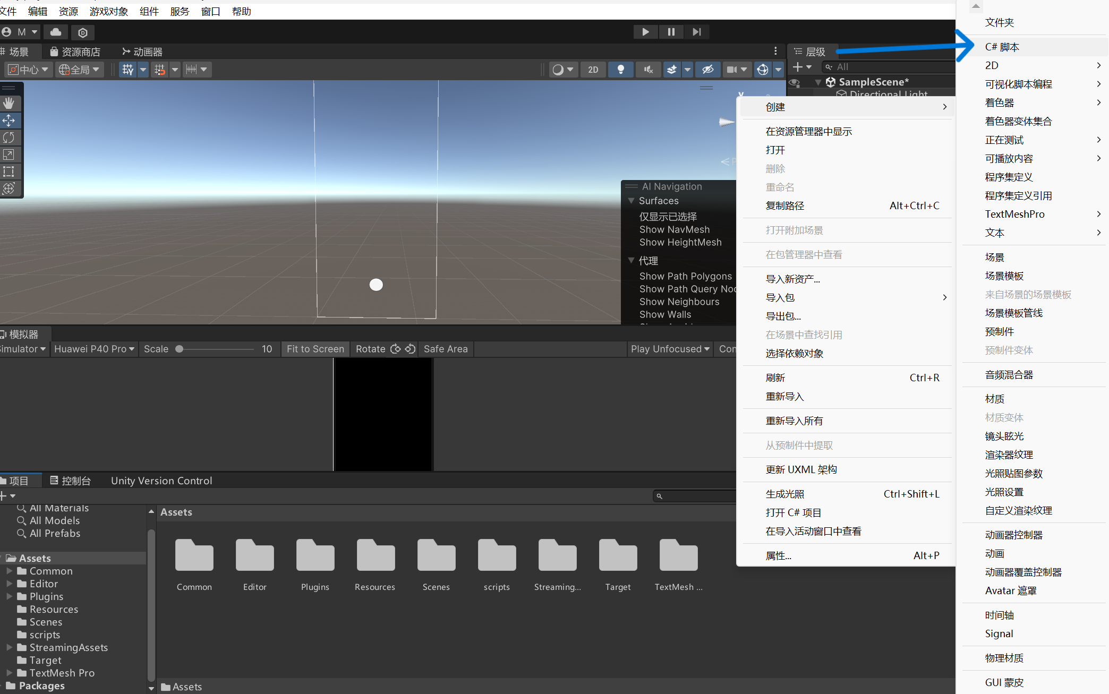Open the draw mode shading dropdown
The height and width of the screenshot is (694, 1109).
tap(562, 70)
